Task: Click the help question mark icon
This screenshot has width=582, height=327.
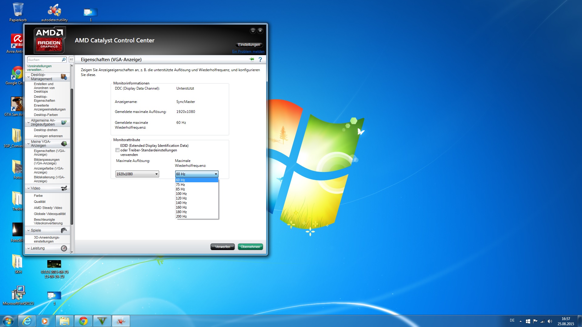Action: pyautogui.click(x=260, y=60)
